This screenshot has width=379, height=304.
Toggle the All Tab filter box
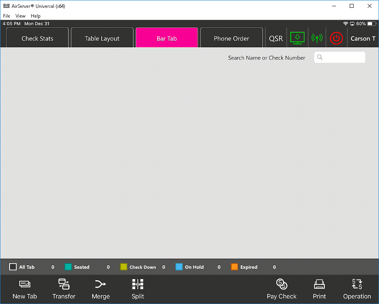tap(13, 267)
